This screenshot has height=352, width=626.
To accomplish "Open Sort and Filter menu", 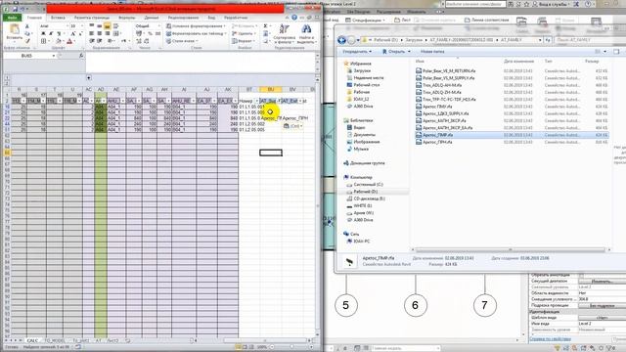I will coord(285,33).
